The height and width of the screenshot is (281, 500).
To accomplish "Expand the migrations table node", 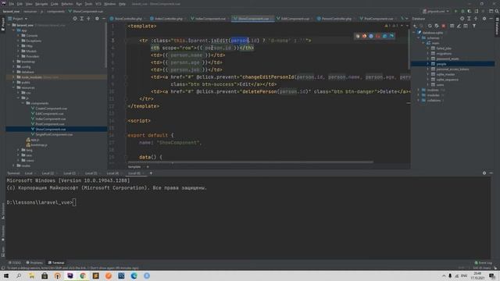I will [428, 54].
